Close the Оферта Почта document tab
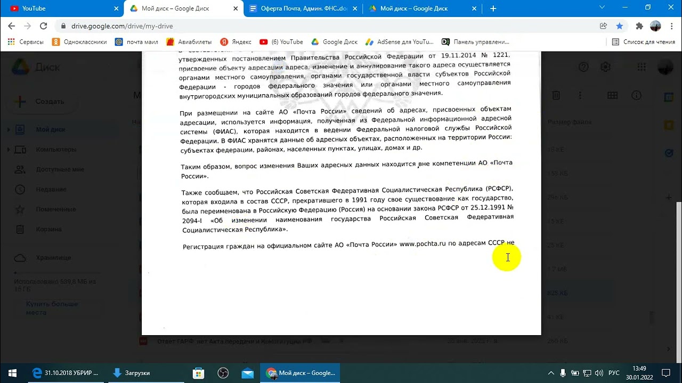This screenshot has width=682, height=383. 355,9
